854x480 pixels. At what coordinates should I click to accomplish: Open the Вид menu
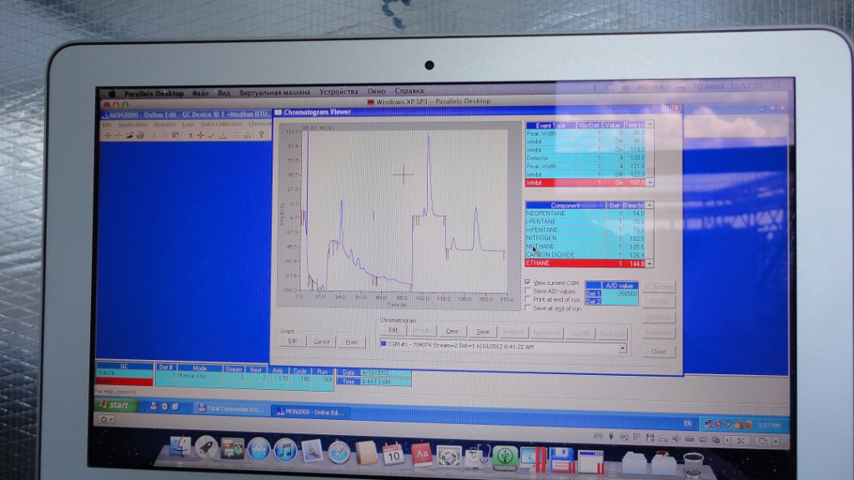(224, 92)
